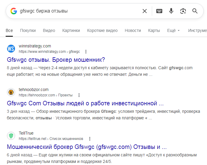This screenshot has width=207, height=165.
Task: Click the Google logo icon
Action: tap(14, 11)
